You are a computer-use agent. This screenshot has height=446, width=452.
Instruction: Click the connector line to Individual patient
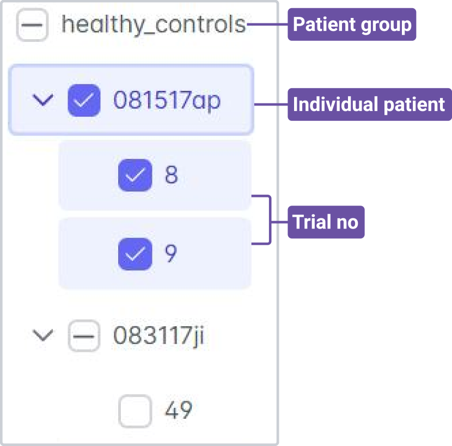[271, 104]
